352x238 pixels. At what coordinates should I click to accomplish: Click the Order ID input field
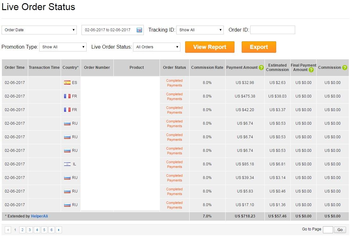pos(272,30)
